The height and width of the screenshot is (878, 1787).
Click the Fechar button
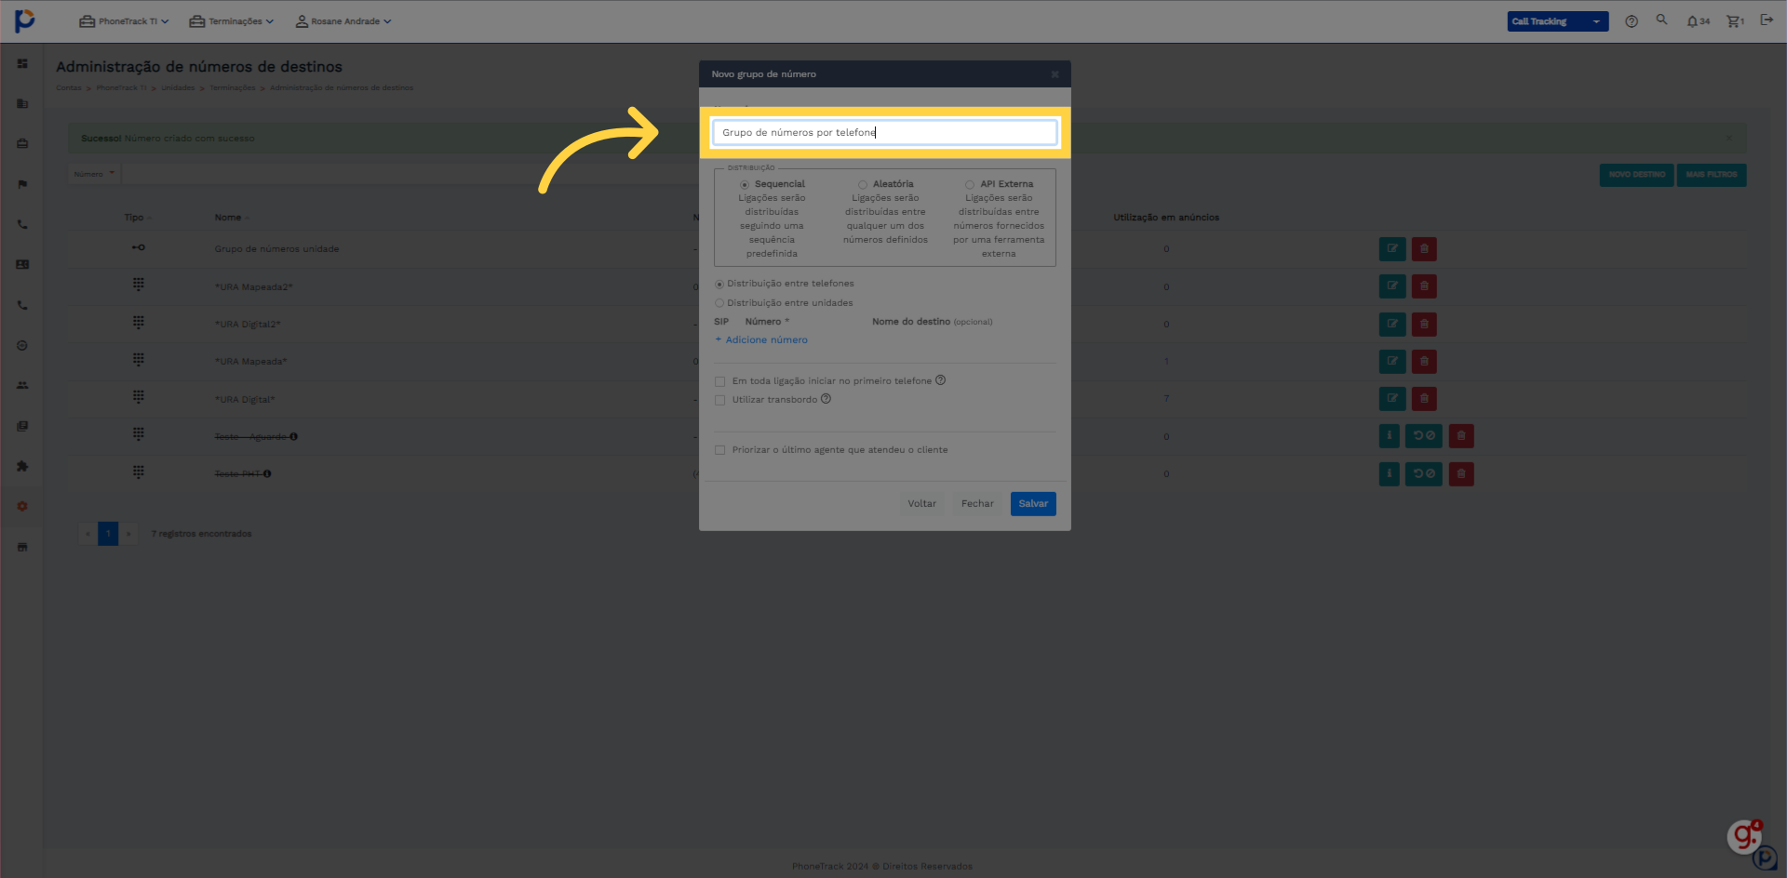tap(977, 504)
